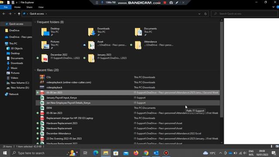
Task: Stop the Bandicam recording
Action: 165,3
